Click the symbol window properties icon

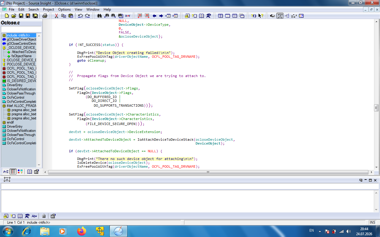[x=37, y=172]
